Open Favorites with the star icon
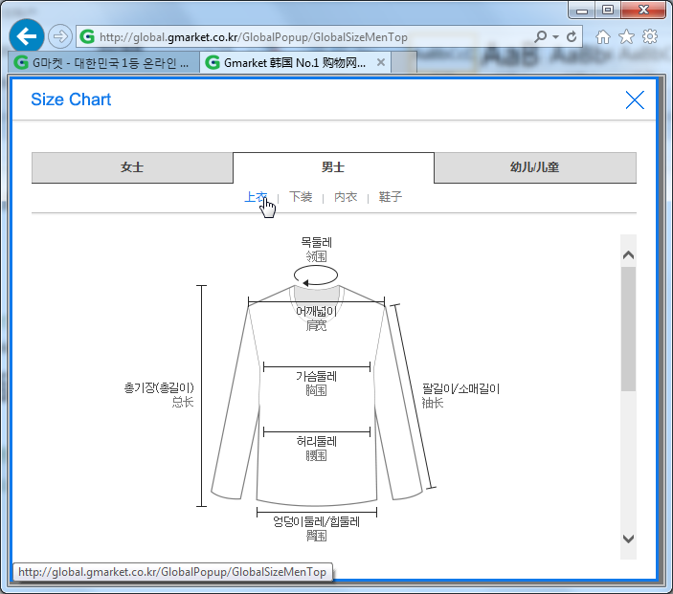 pyautogui.click(x=626, y=36)
